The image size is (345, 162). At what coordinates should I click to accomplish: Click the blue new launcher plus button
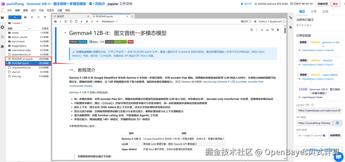pyautogui.click(x=15, y=17)
